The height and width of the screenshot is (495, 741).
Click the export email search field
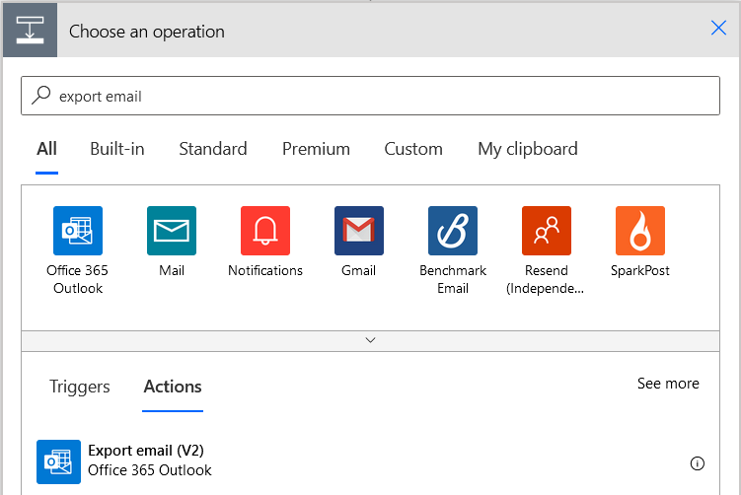coord(371,96)
